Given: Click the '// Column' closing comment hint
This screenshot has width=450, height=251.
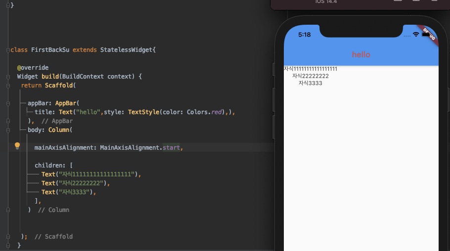Looking at the screenshot, I should pos(54,209).
